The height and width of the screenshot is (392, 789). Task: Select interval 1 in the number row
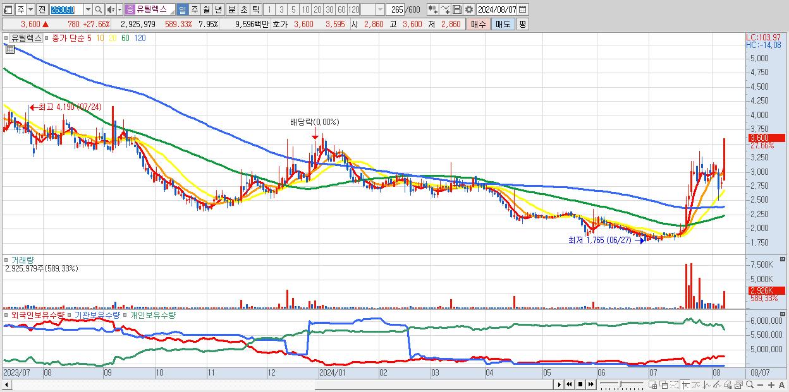[269, 9]
